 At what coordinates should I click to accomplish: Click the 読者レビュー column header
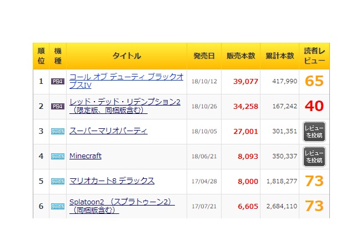coord(314,56)
